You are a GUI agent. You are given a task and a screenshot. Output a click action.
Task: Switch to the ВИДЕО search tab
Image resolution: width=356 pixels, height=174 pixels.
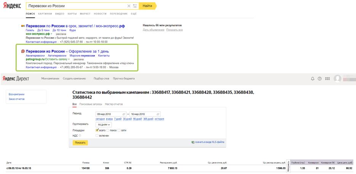click(60, 14)
